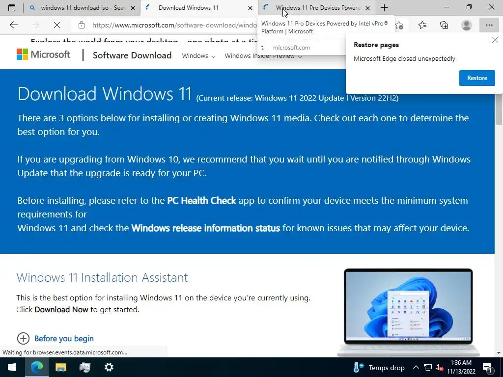Click the scrollbar down arrow
The image size is (503, 377).
pos(499,352)
